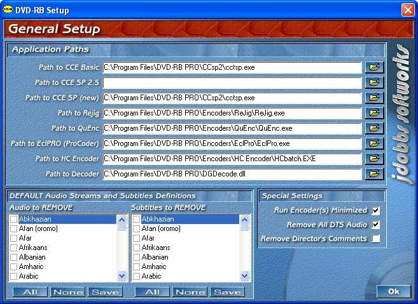The width and height of the screenshot is (418, 304).
Task: Click the DVD-RB title bar icon
Action: click(x=8, y=10)
